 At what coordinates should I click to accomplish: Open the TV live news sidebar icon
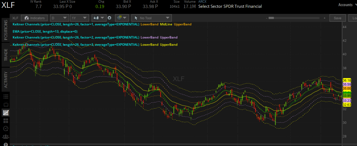click(6, 104)
